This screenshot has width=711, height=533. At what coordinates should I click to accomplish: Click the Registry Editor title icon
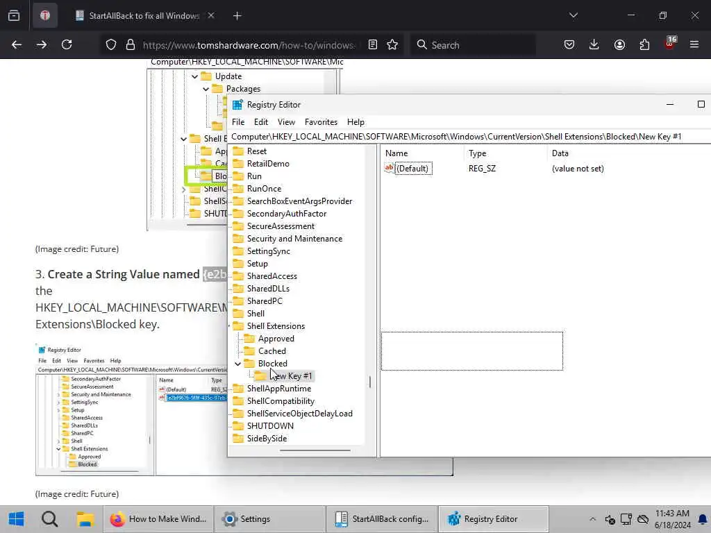pyautogui.click(x=237, y=105)
